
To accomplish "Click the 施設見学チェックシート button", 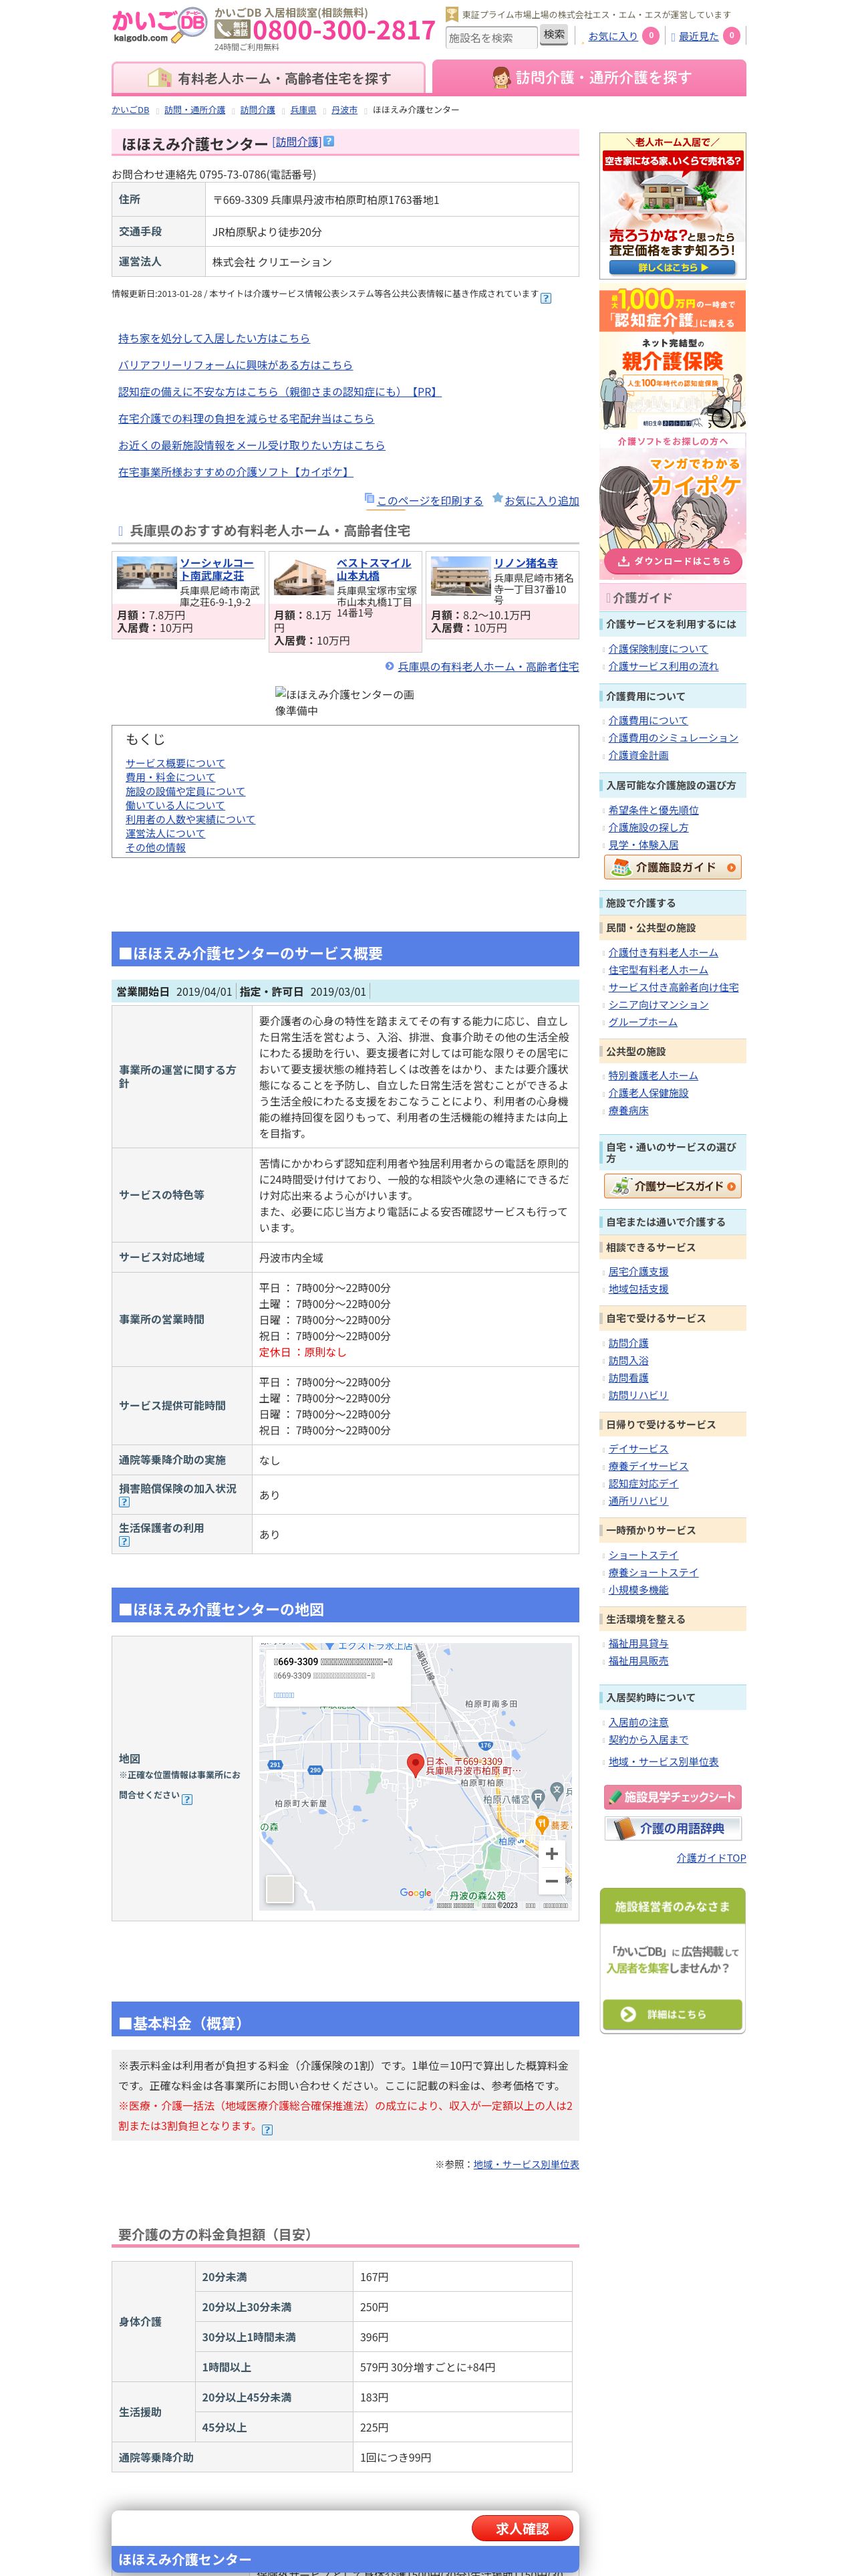I will pyautogui.click(x=672, y=1797).
